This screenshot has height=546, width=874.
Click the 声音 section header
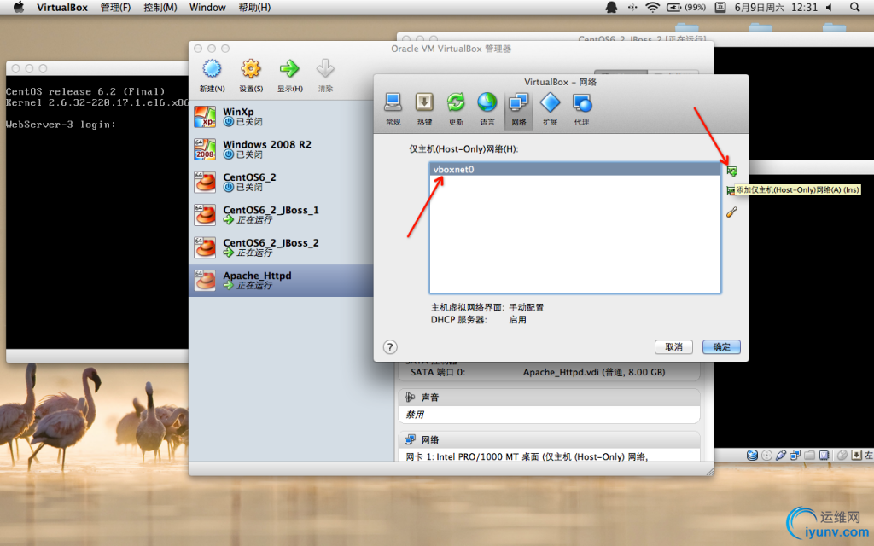[549, 397]
